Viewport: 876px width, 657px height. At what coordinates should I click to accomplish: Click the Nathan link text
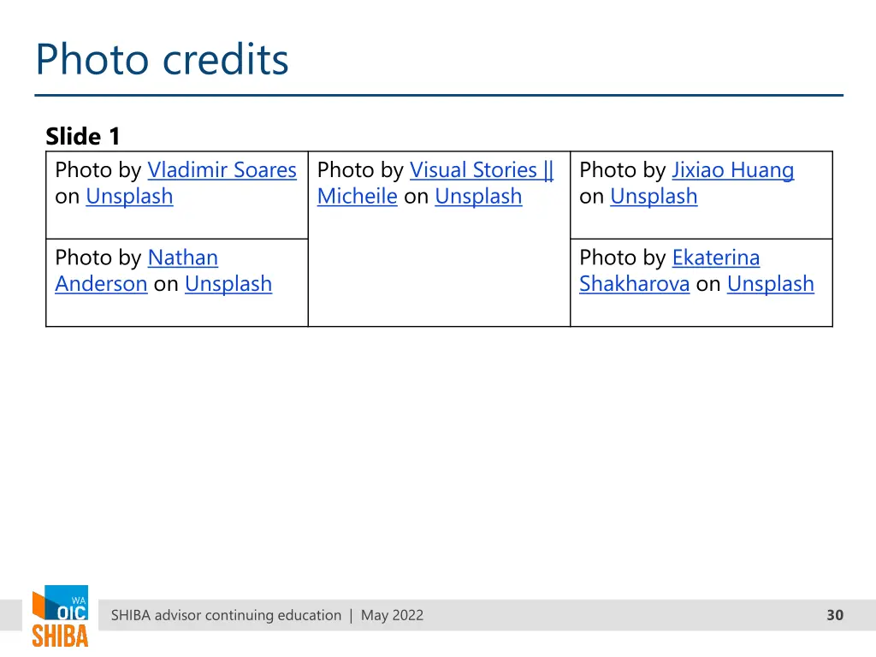[183, 257]
